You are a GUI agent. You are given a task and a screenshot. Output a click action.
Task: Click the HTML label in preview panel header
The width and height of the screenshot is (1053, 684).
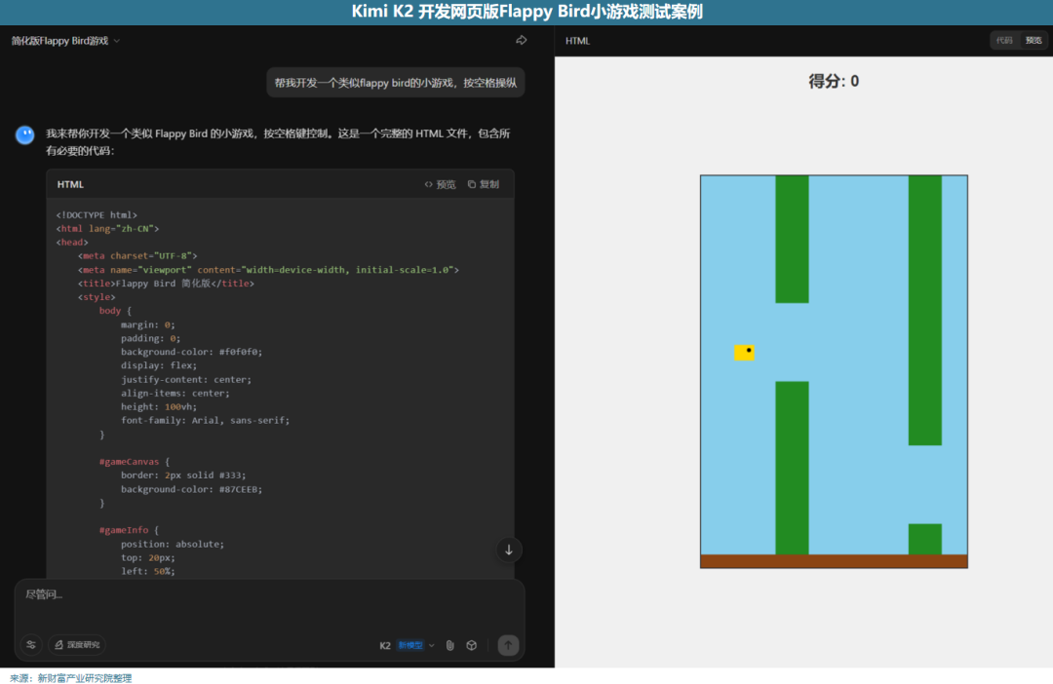point(577,41)
